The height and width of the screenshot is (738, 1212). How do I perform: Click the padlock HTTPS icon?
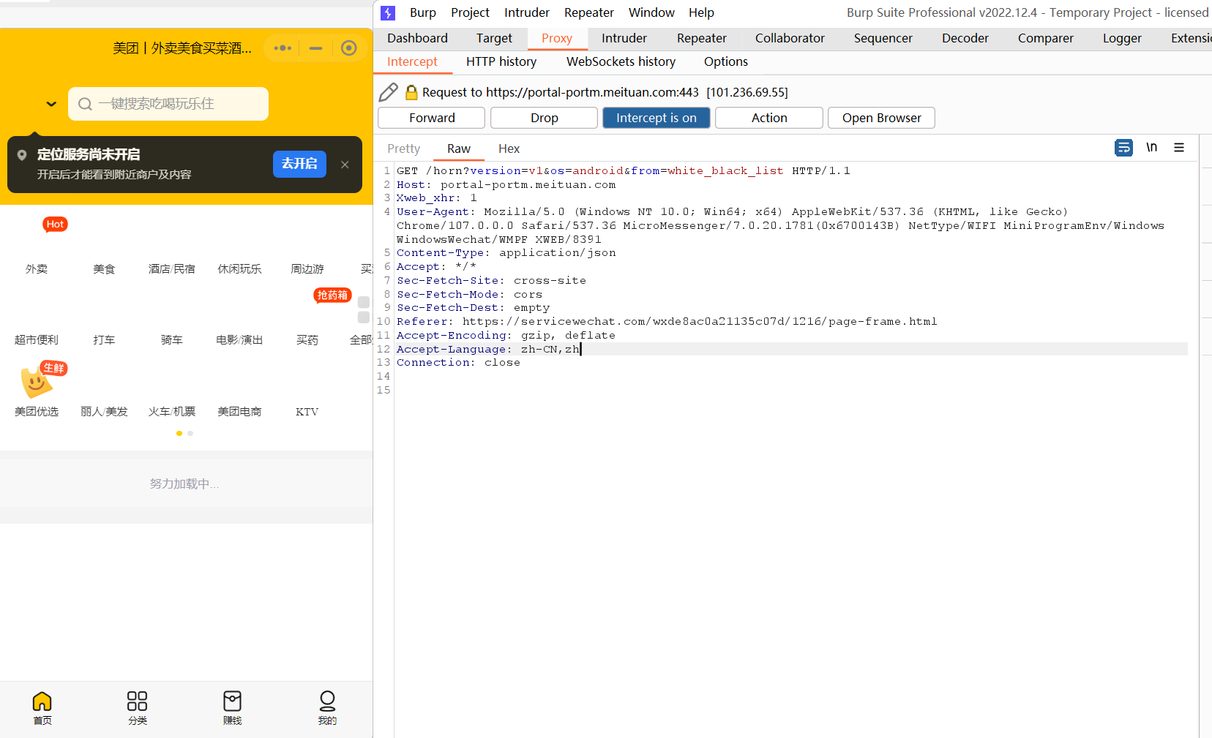[411, 92]
